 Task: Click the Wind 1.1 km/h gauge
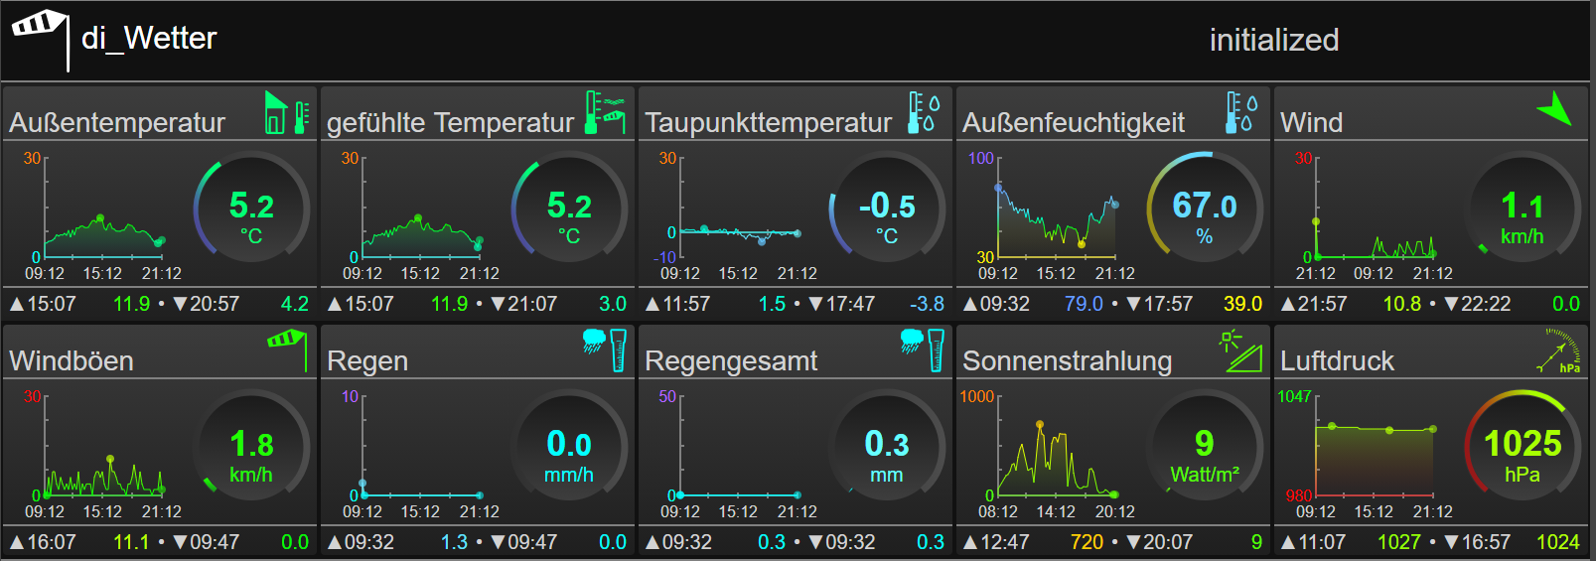pos(1523,210)
